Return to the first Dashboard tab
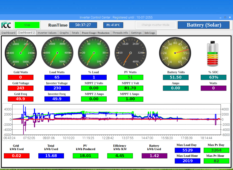The image size is (233, 170). coord(8,33)
